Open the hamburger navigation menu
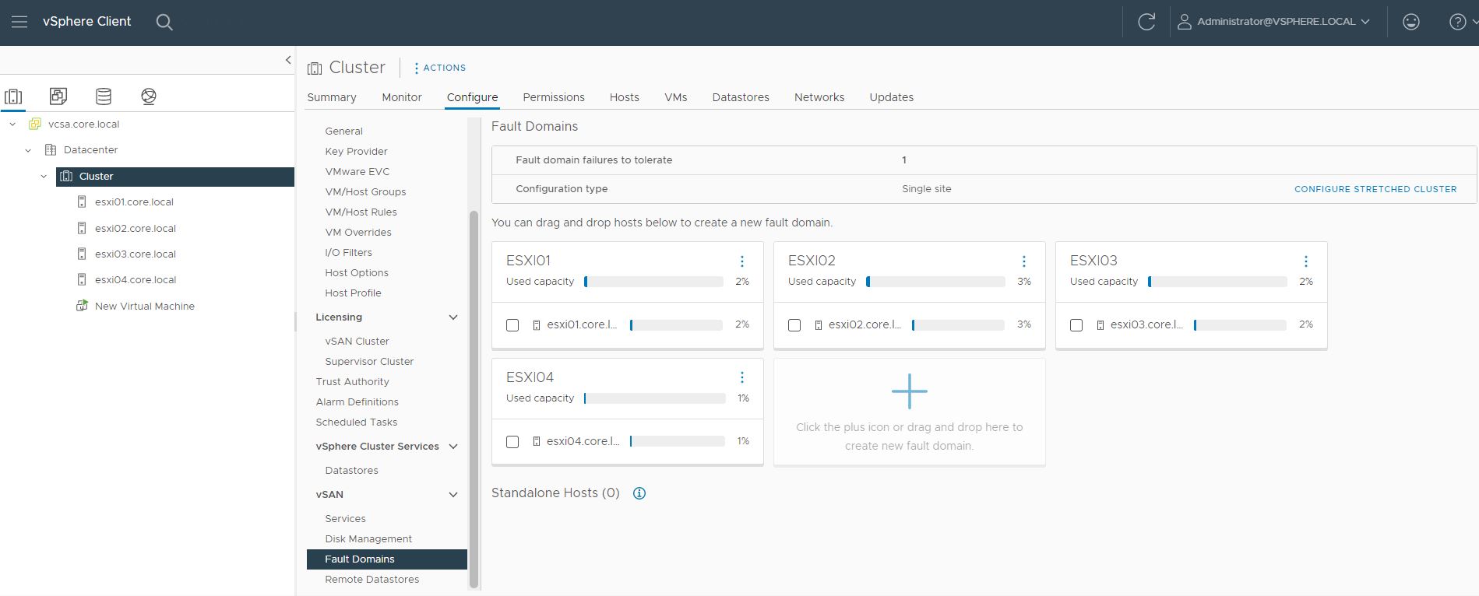This screenshot has height=596, width=1479. [19, 22]
